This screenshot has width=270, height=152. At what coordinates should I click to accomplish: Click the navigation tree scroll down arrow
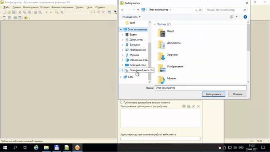pos(149,81)
